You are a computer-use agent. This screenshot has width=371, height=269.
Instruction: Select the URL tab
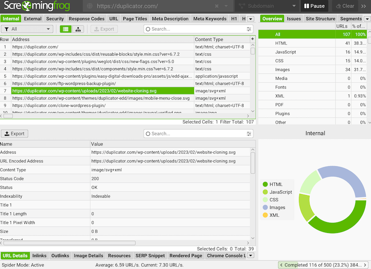pyautogui.click(x=114, y=19)
